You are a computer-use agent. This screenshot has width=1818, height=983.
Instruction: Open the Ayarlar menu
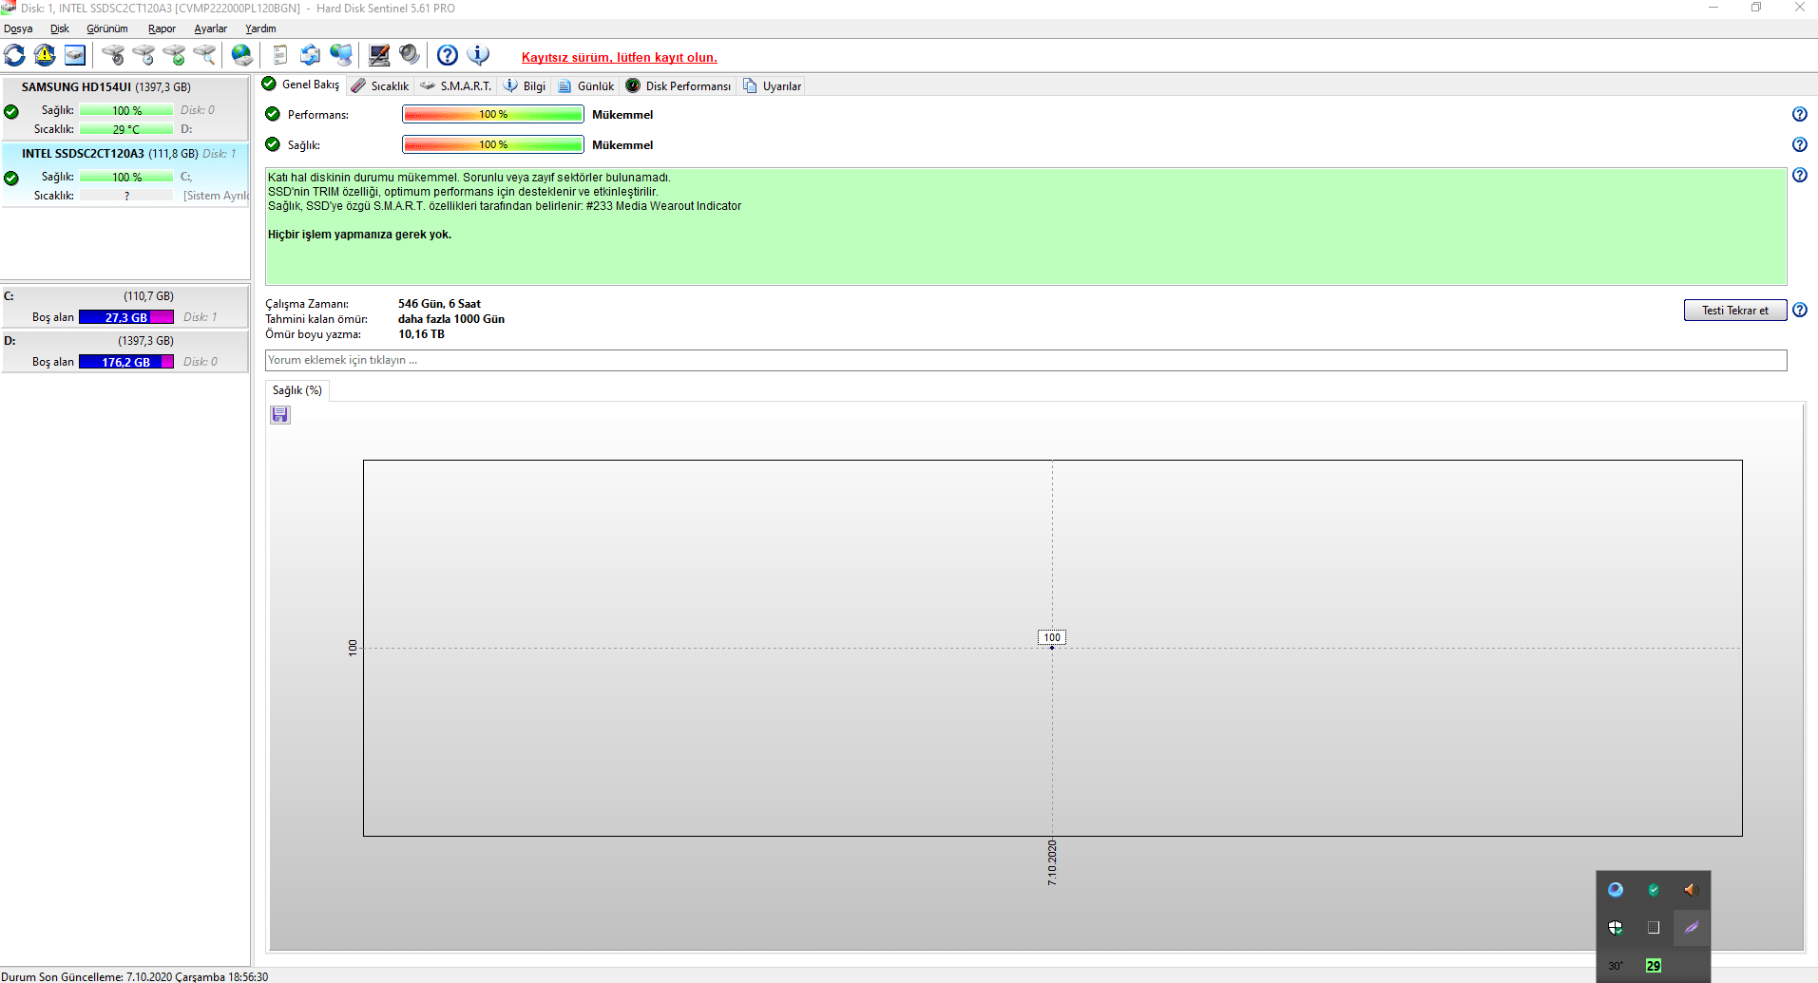tap(210, 28)
